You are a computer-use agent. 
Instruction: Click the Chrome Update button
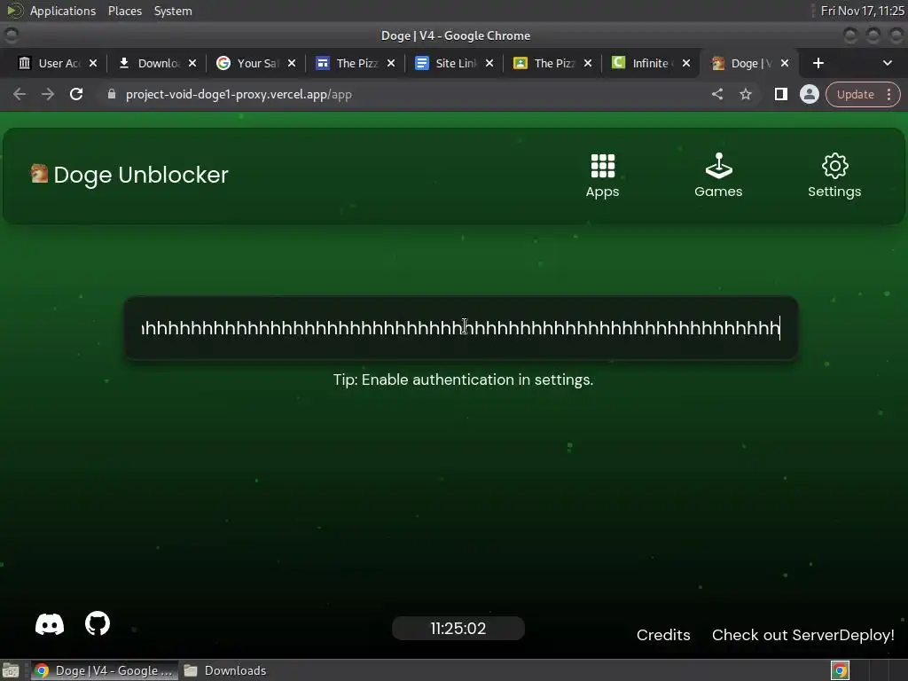855,94
